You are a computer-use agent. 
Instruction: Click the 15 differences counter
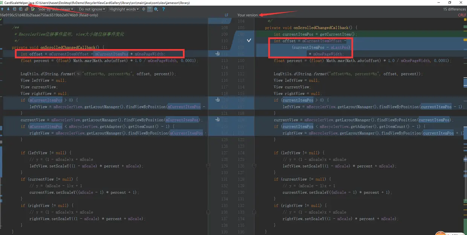point(454,9)
